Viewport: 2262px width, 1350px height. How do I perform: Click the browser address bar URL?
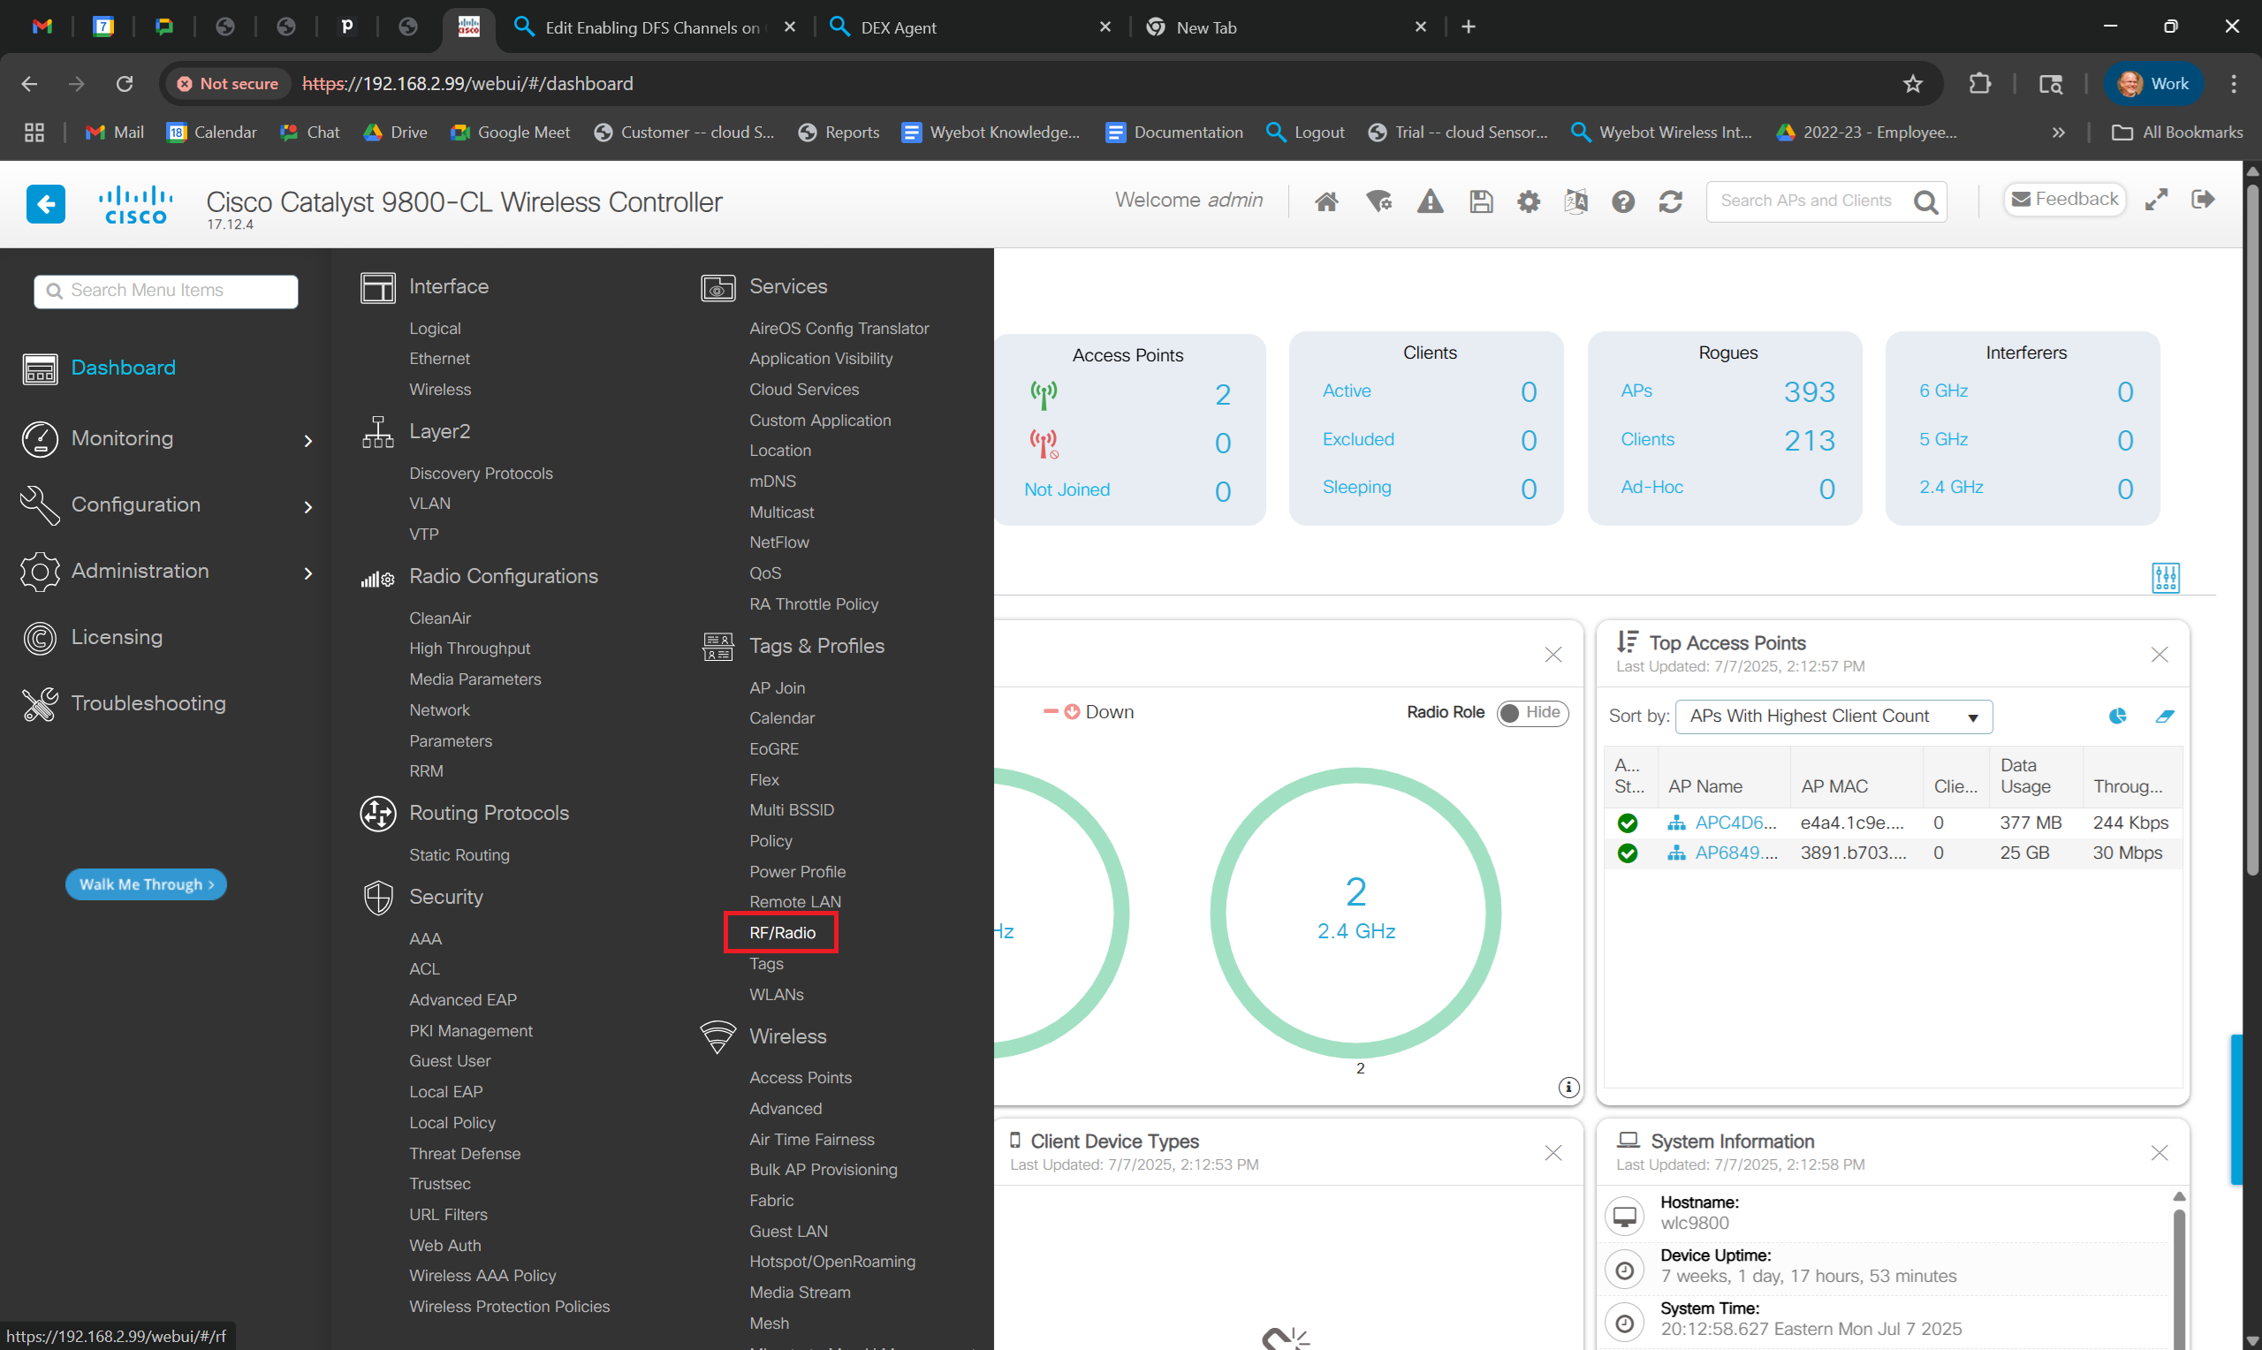point(467,84)
